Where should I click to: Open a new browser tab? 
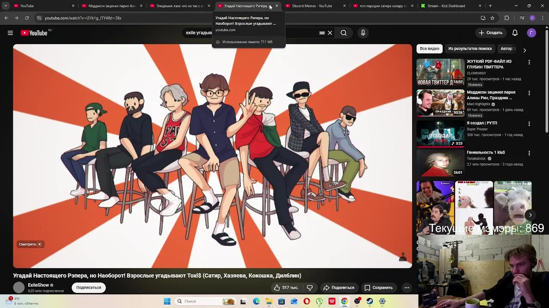tap(490, 6)
